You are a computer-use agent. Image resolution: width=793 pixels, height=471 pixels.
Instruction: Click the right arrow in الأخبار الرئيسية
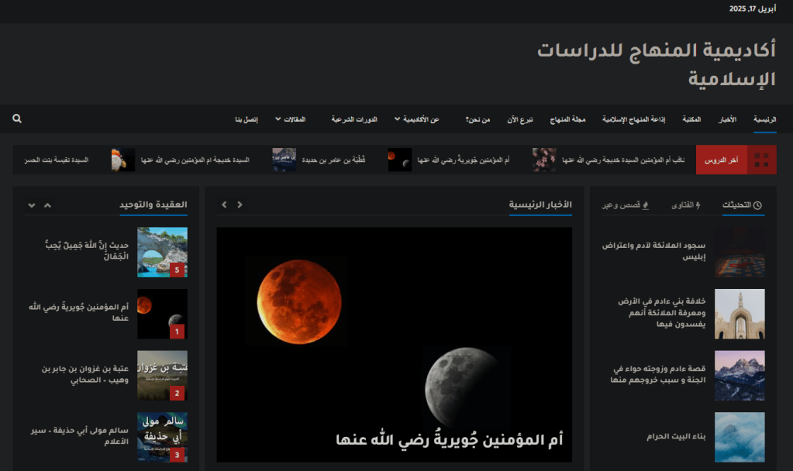(240, 205)
